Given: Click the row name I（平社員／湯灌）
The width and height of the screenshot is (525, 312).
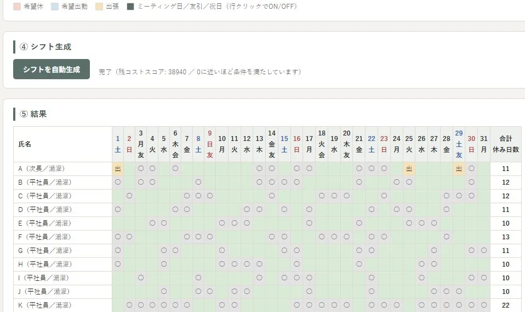Looking at the screenshot, I should pyautogui.click(x=44, y=278).
